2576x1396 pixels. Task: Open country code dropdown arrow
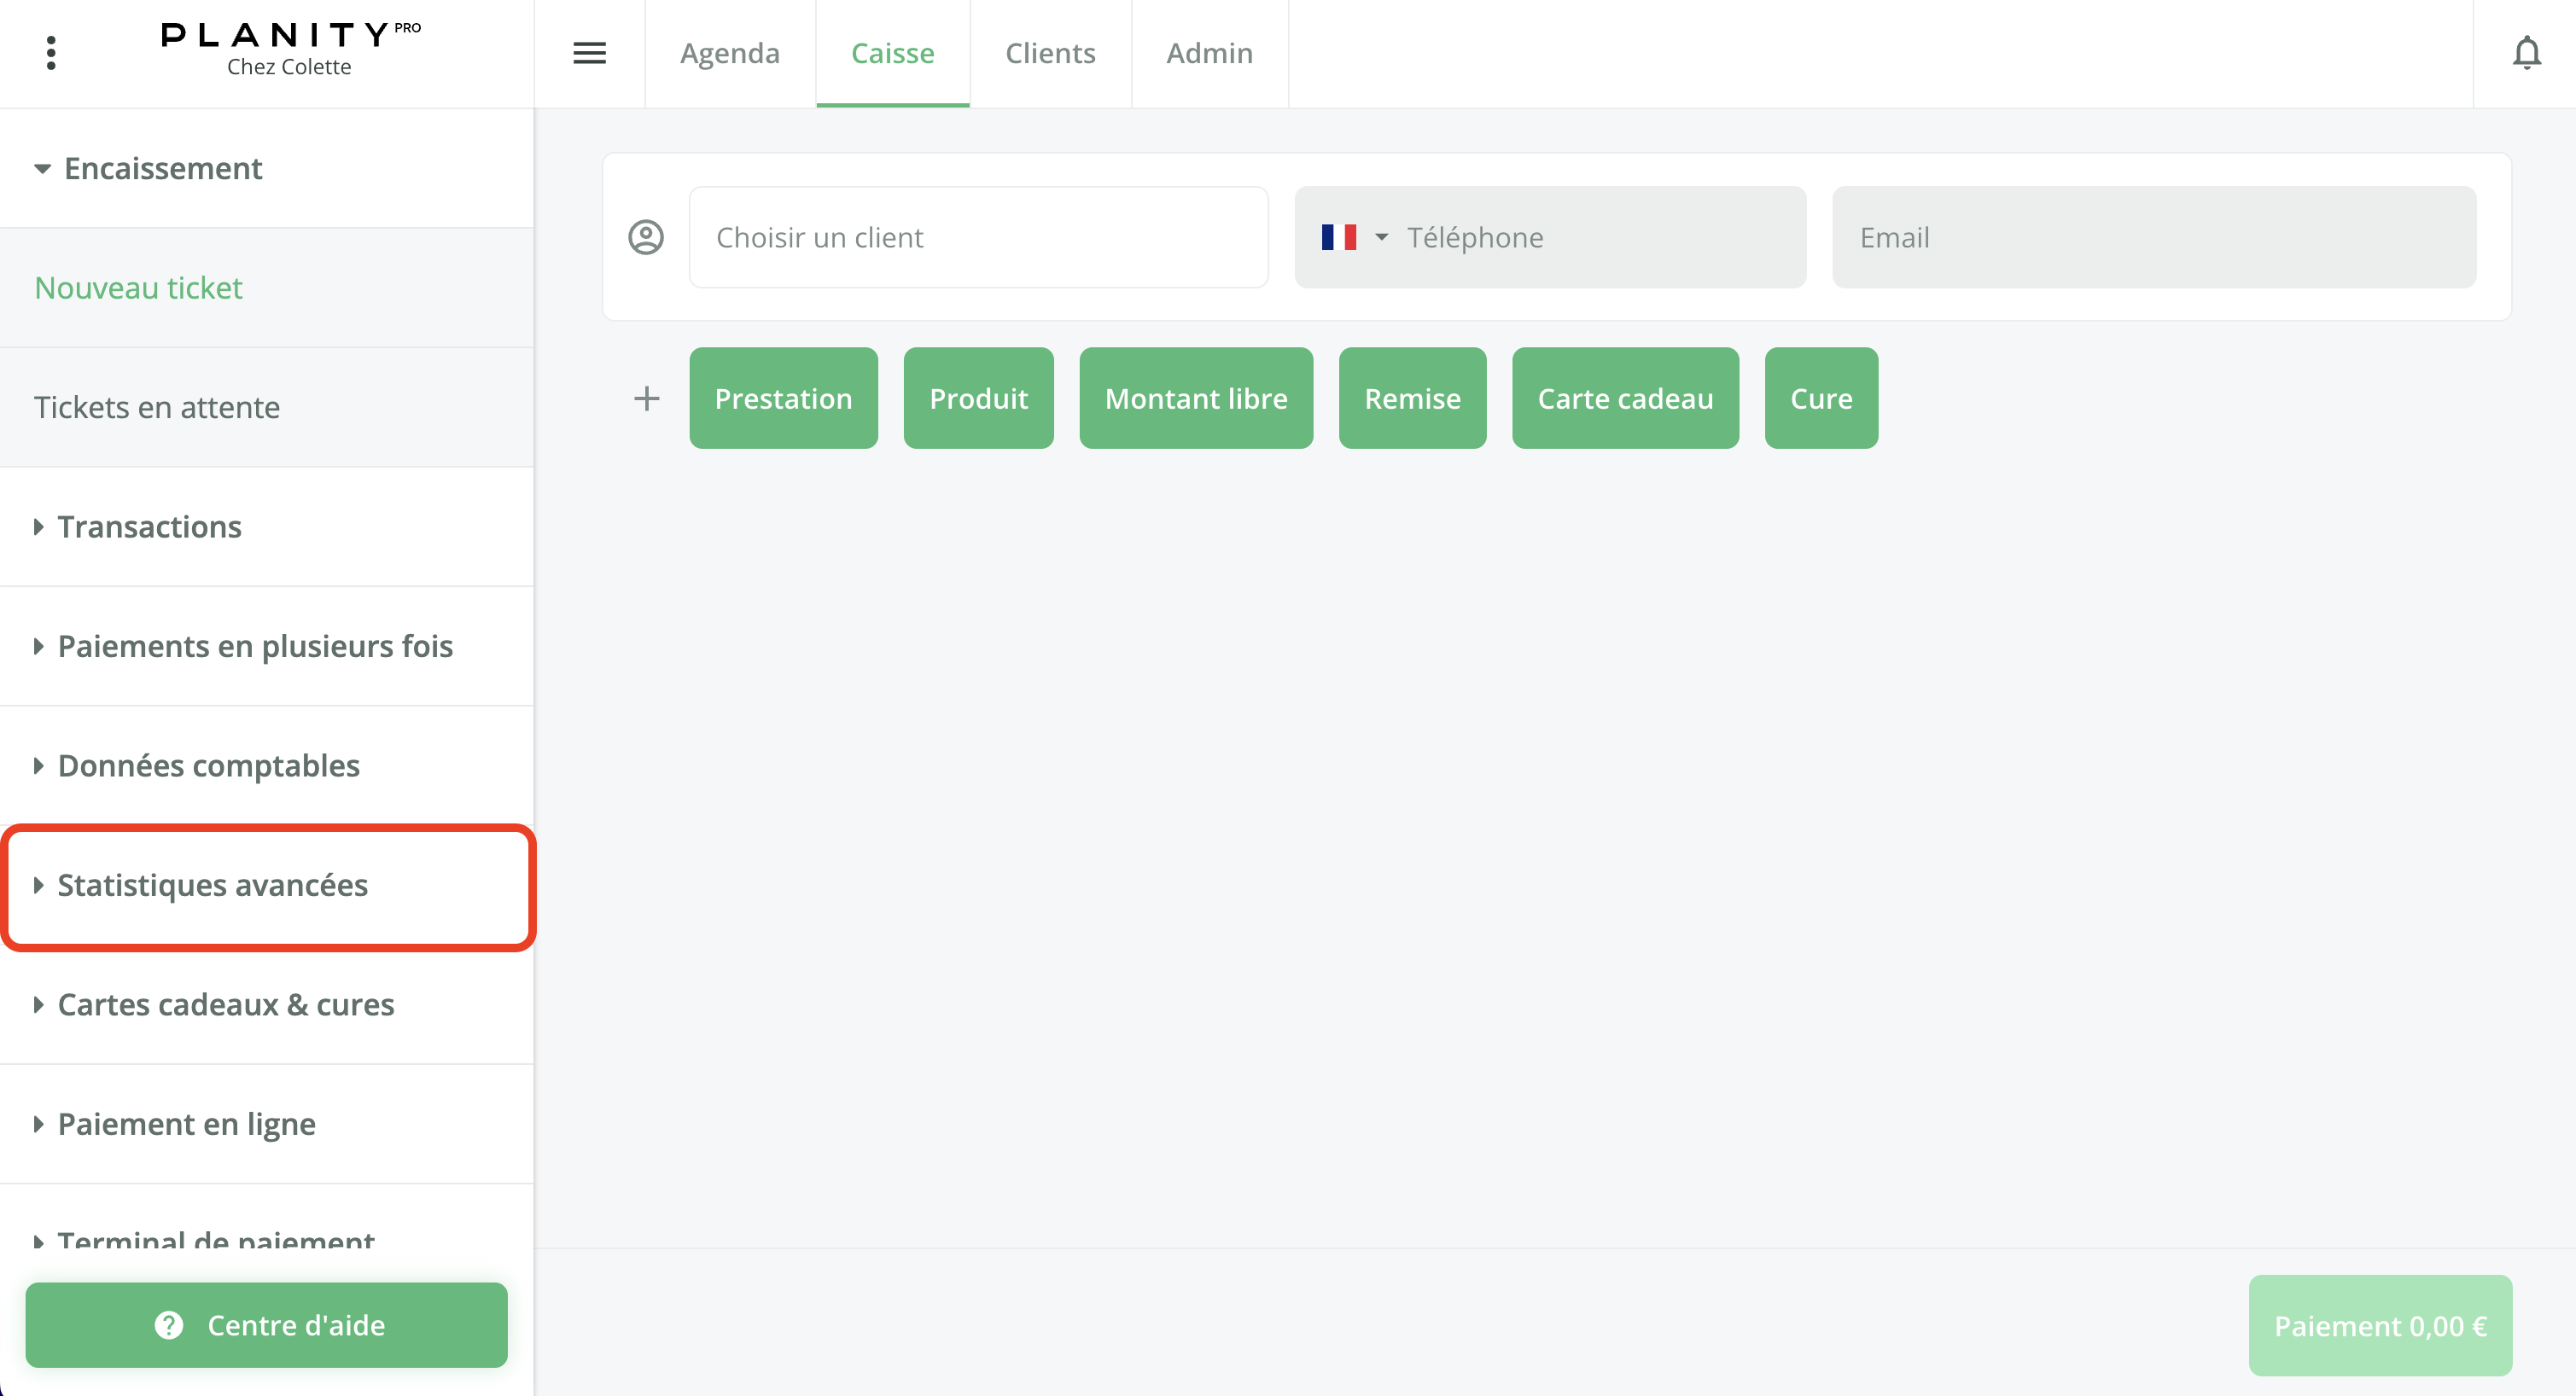coord(1381,237)
